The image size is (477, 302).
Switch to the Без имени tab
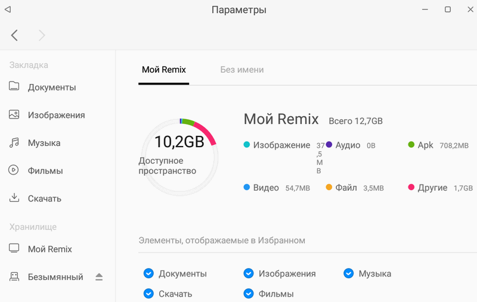242,70
